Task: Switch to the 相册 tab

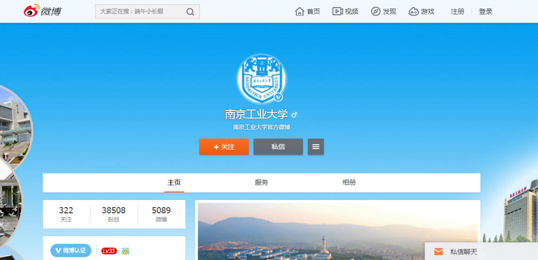Action: [349, 183]
